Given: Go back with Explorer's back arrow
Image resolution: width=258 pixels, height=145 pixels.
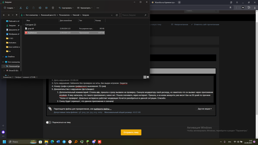Looking at the screenshot, I should [x=4, y=15].
